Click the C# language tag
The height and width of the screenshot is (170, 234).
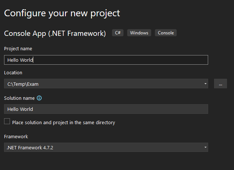click(118, 33)
